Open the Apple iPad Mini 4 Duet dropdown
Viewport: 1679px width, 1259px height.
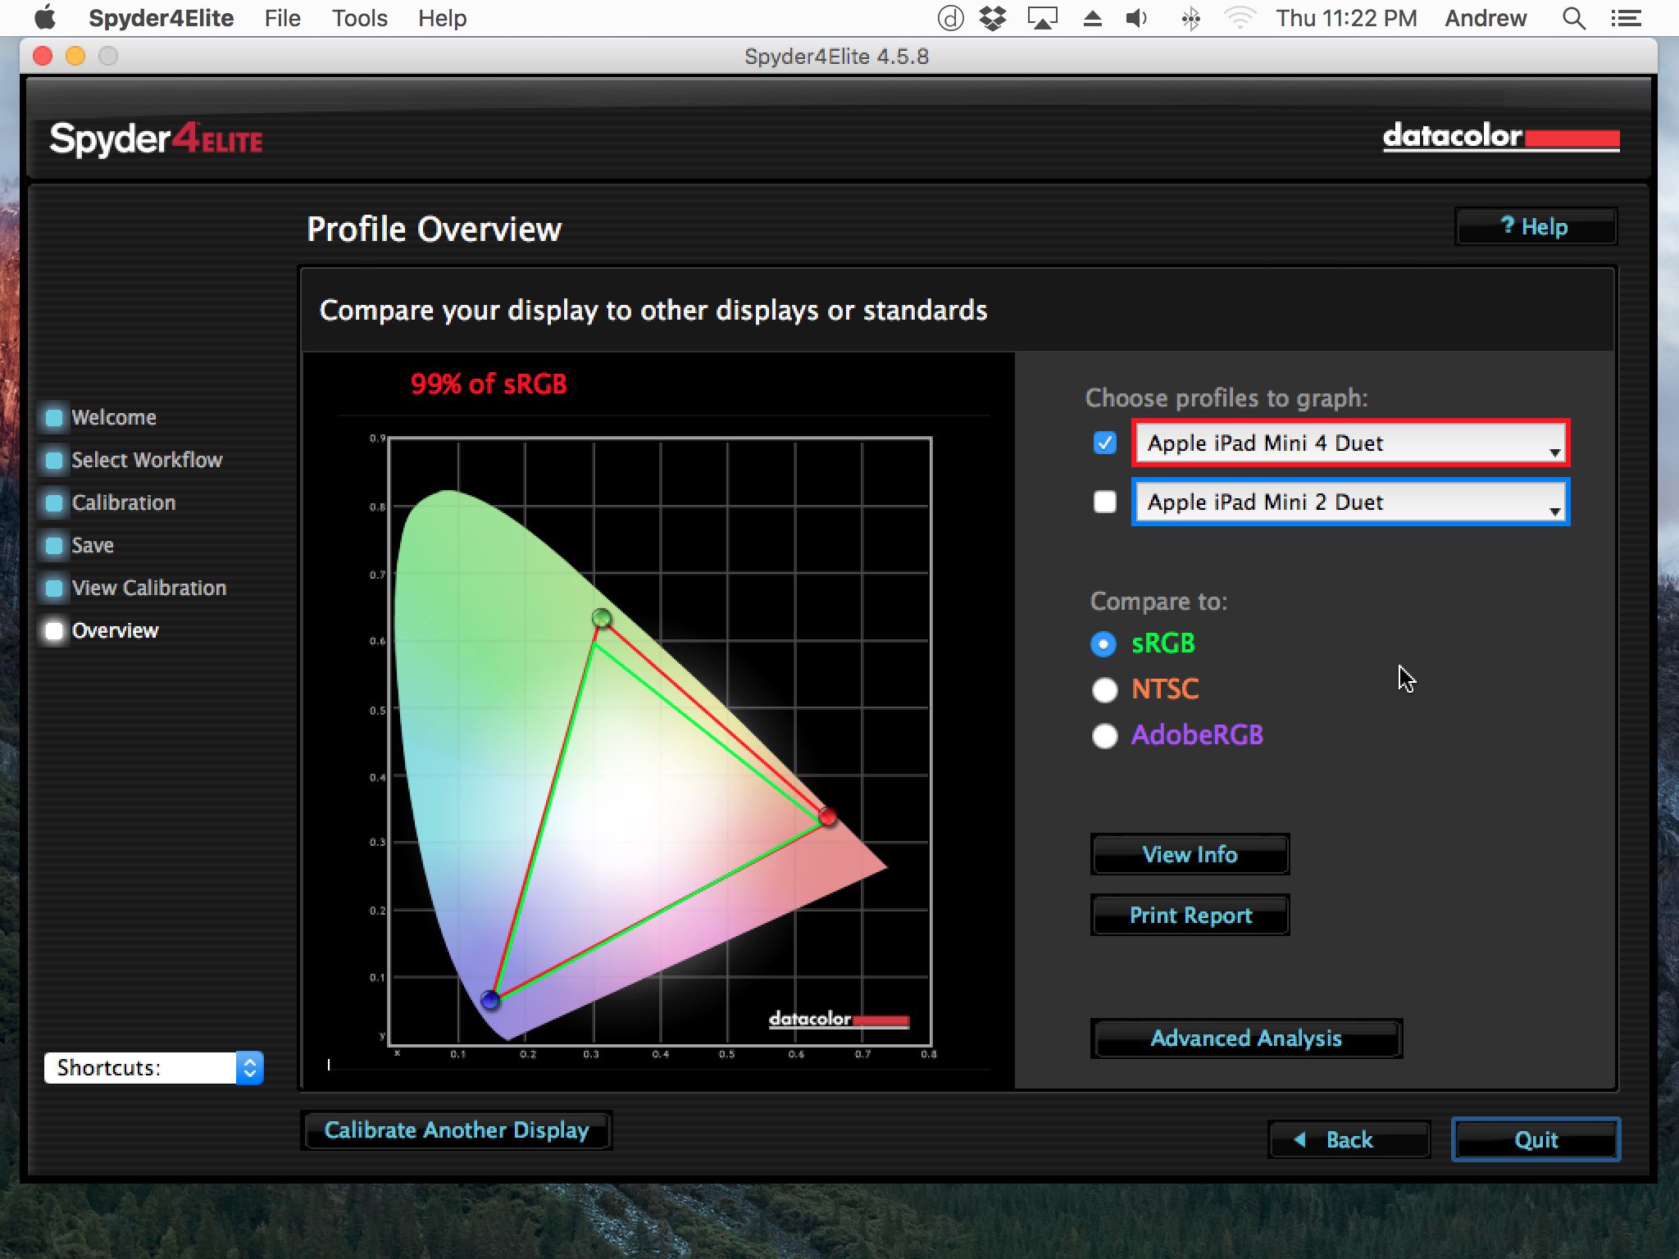pyautogui.click(x=1349, y=443)
